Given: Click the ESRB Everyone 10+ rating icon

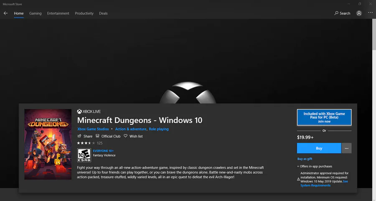Looking at the screenshot, I should (84, 155).
